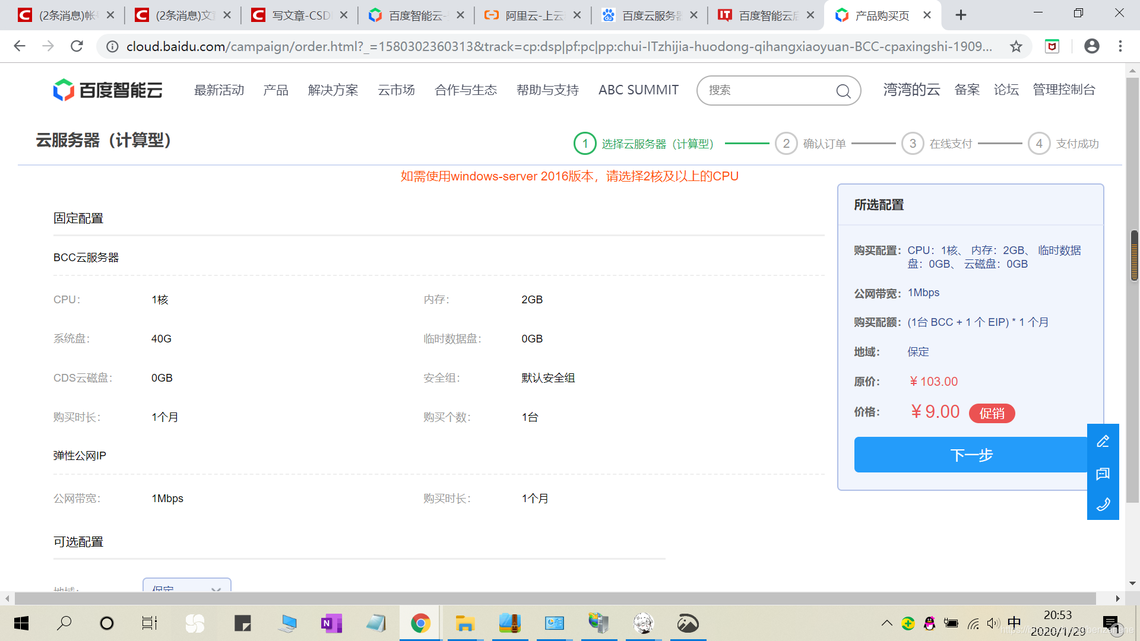1140x641 pixels.
Task: Open OneNote from the taskbar
Action: pos(331,623)
